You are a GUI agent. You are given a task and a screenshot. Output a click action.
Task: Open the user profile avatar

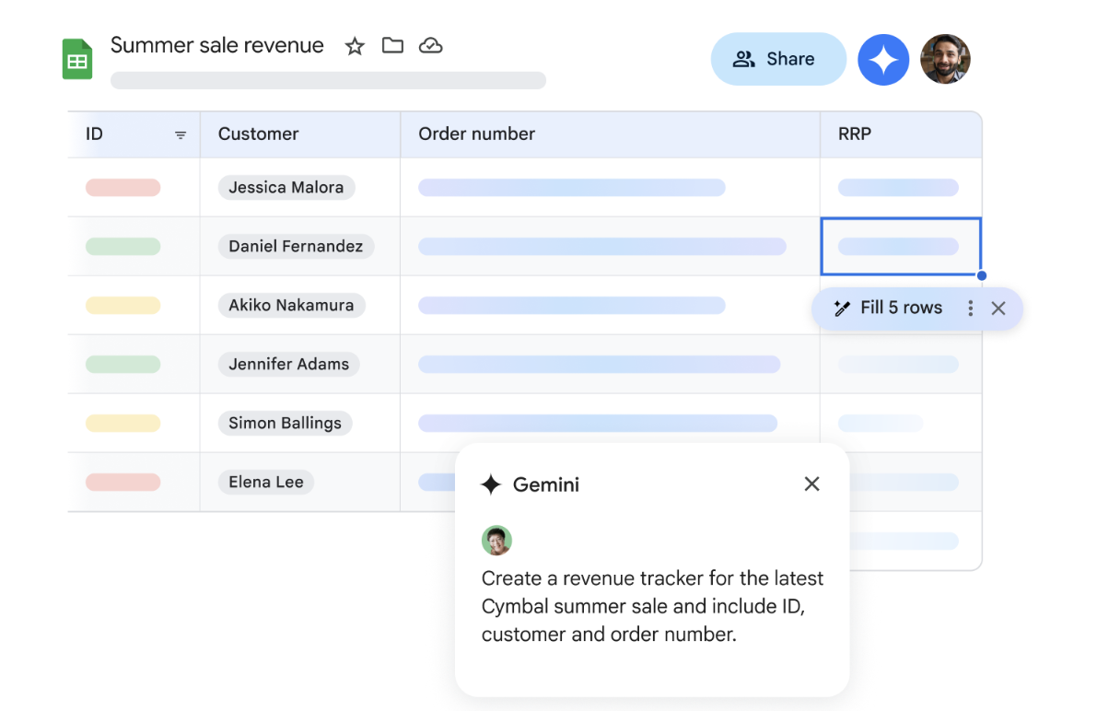pyautogui.click(x=945, y=60)
